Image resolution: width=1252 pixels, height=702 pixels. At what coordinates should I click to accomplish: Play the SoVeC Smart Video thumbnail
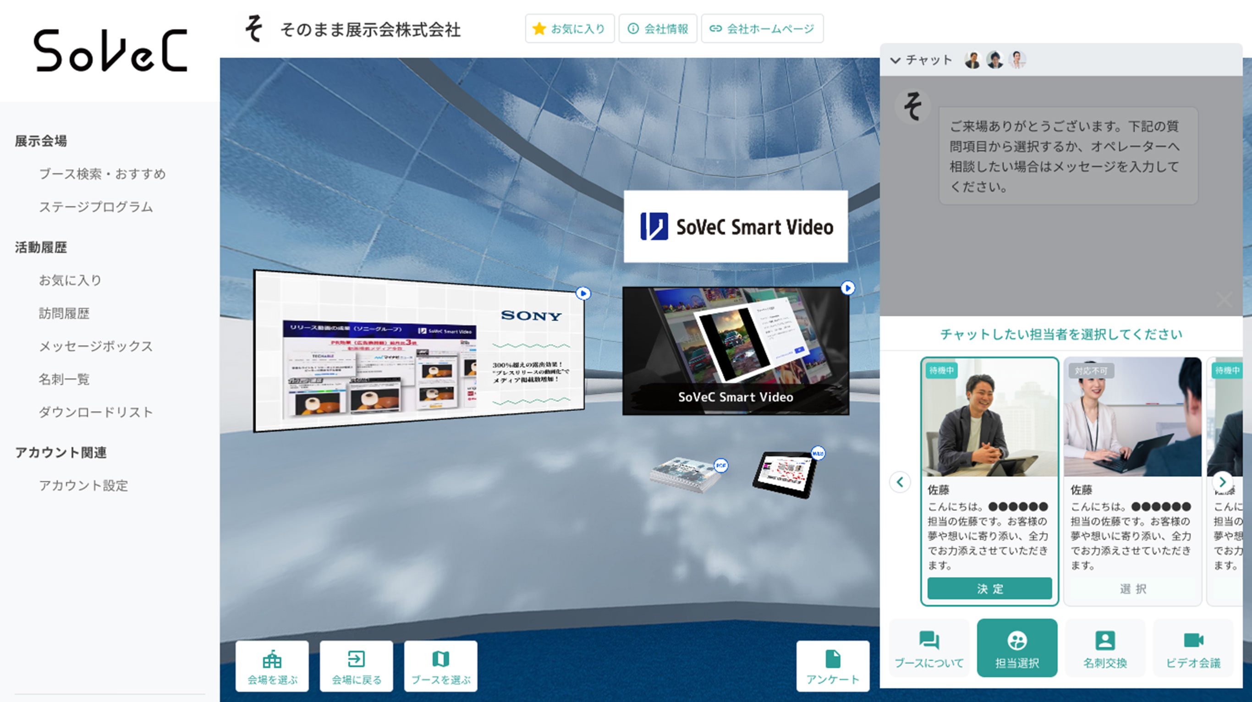pyautogui.click(x=848, y=288)
